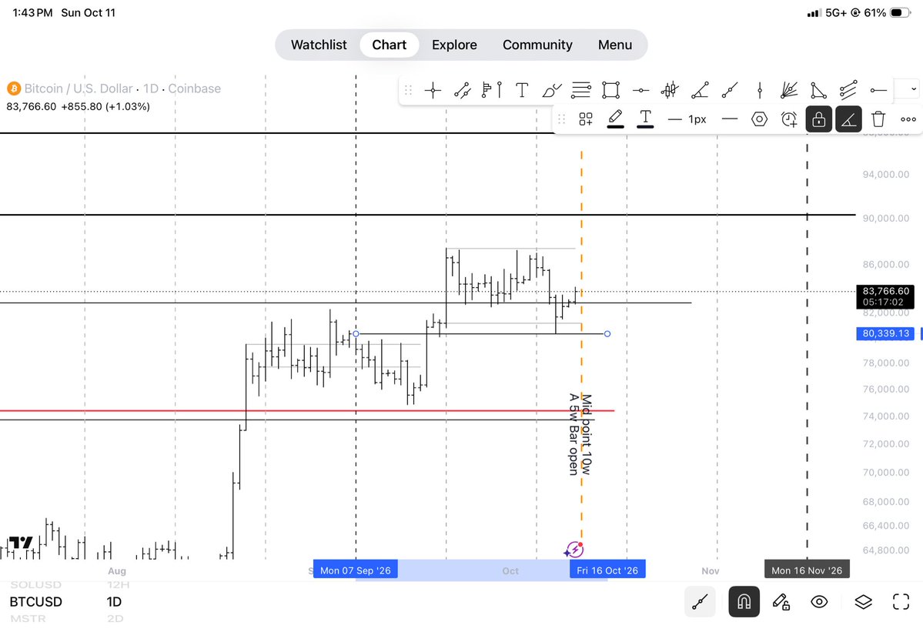
Task: Toggle the lock on selected drawing
Action: [x=819, y=119]
